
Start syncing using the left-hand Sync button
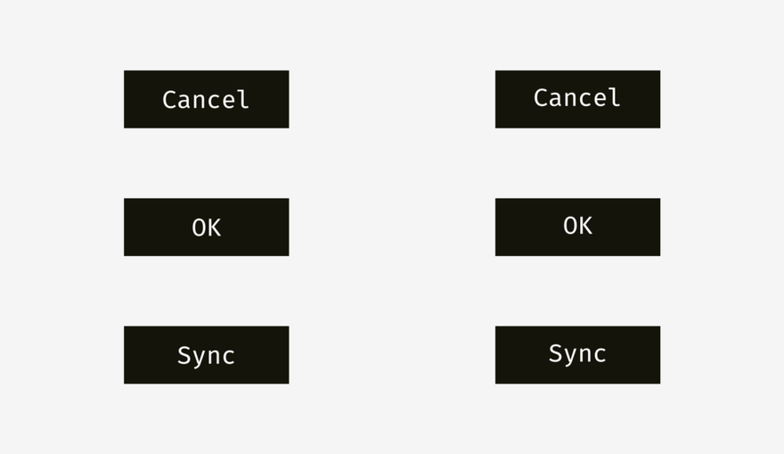click(x=207, y=355)
